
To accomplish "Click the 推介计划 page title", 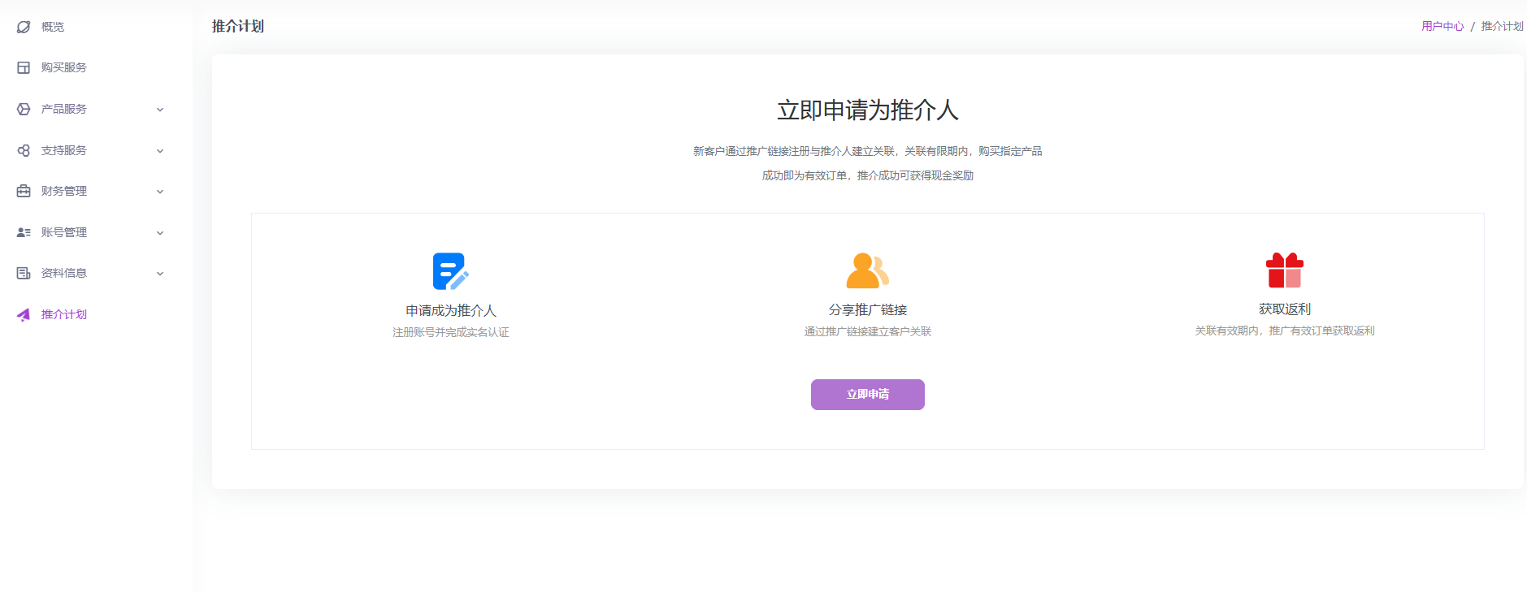I will (x=238, y=27).
